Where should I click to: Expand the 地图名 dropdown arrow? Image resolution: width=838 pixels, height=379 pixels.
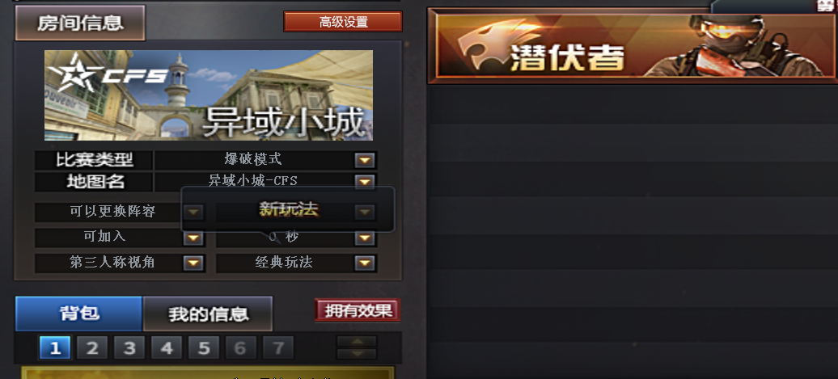point(365,182)
